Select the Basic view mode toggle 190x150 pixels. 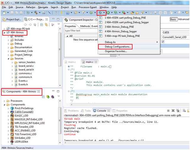[x=173, y=19]
